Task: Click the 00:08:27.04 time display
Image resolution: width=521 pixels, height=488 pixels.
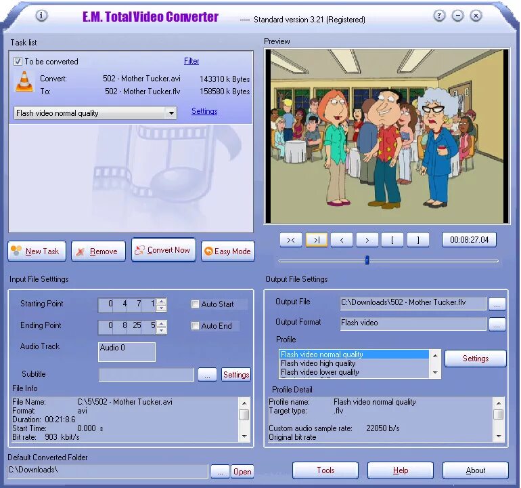Action: click(x=469, y=240)
